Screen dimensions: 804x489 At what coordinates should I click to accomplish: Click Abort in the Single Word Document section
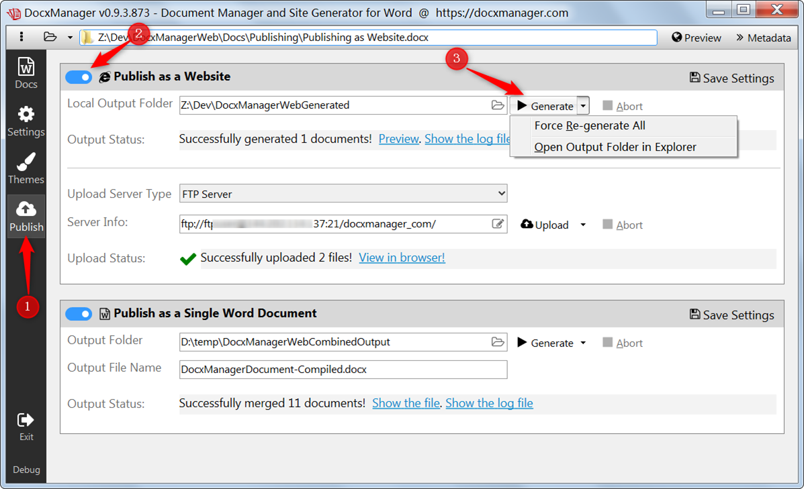[x=623, y=343]
